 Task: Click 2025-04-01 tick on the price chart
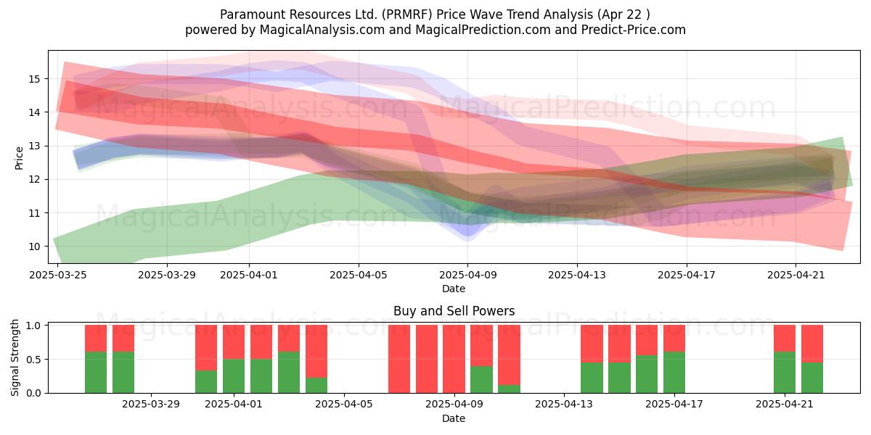click(249, 275)
